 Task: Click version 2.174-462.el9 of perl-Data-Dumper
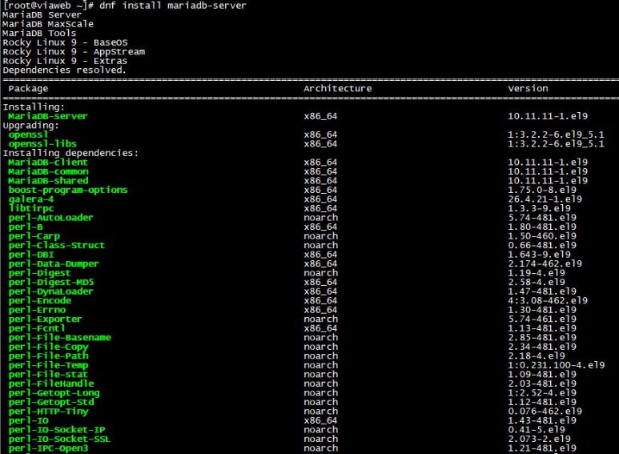(x=545, y=263)
